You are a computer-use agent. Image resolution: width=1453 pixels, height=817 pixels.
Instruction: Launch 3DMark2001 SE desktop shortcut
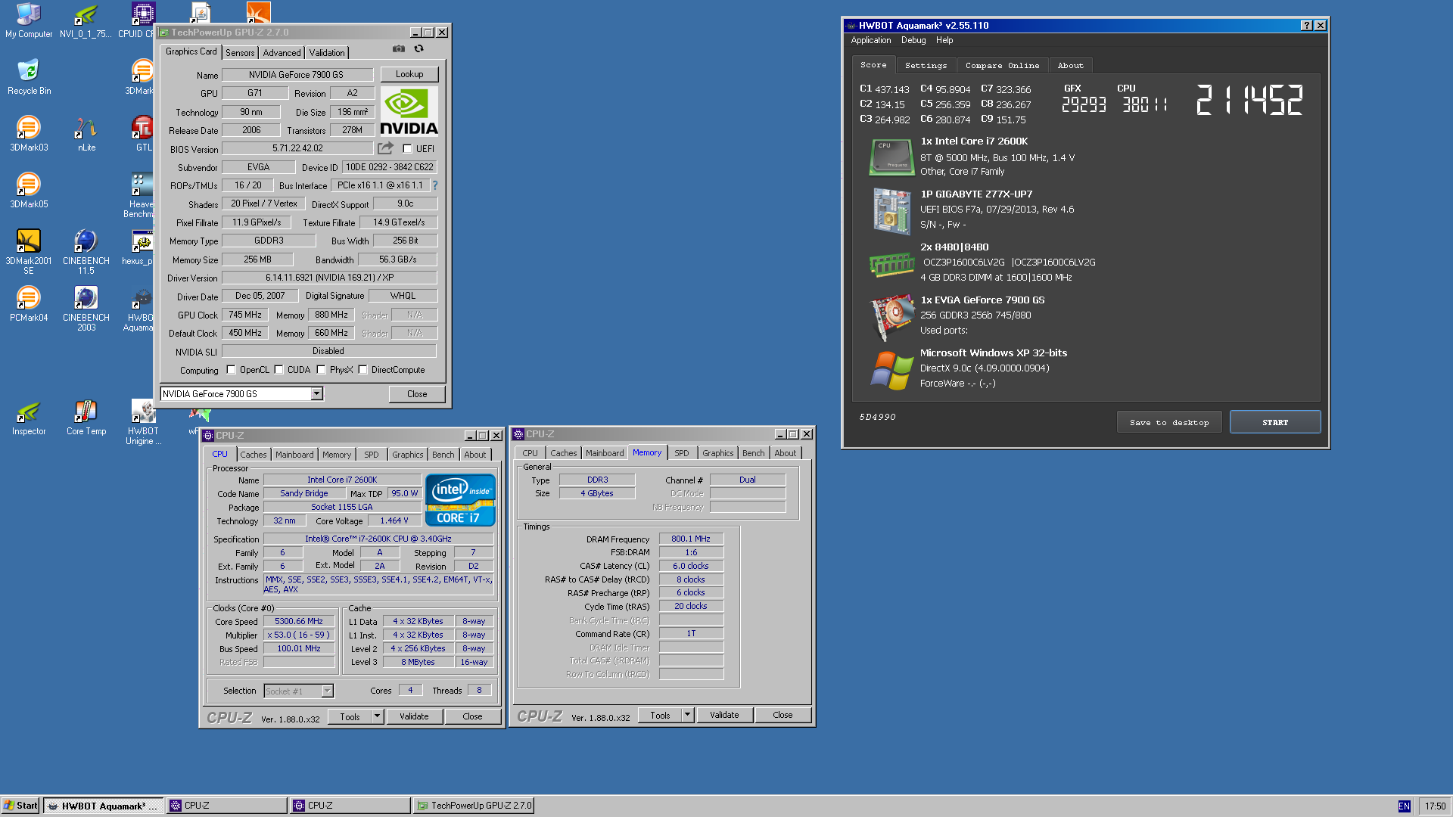29,252
